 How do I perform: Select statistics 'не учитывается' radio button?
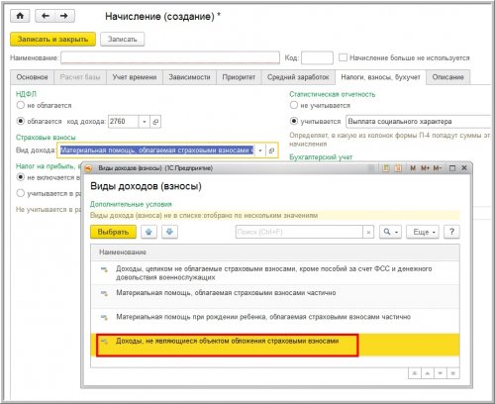point(293,105)
